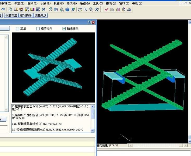Enable the 相关构件 checkbox
The image size is (191, 156).
coord(38,29)
